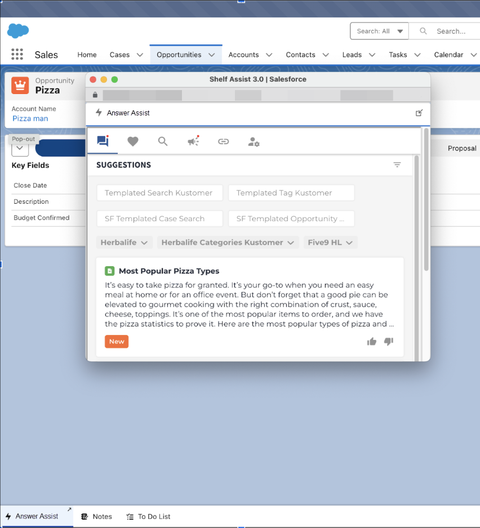Click the orange New badge
Viewport: 480px width, 528px height.
[x=117, y=342]
